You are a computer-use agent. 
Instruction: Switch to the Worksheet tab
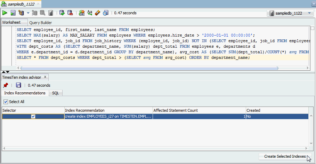[14, 22]
